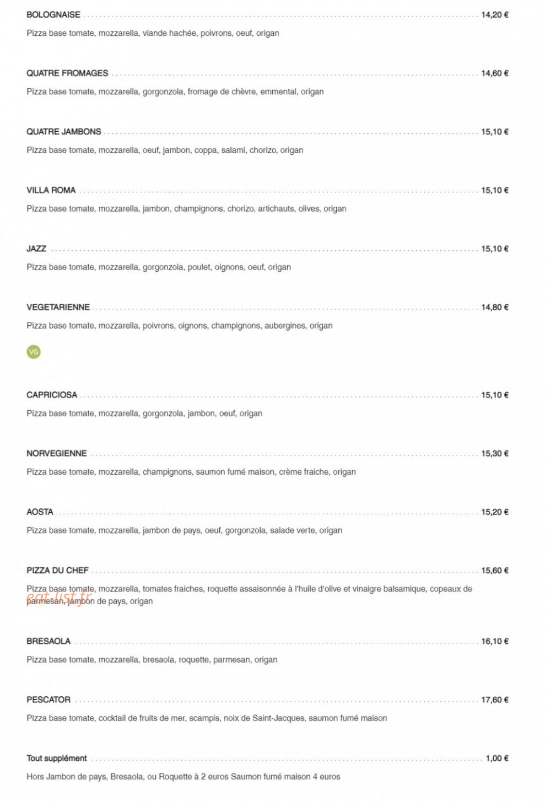
Task: Click the AOSTA pizza heading
Action: coord(40,512)
